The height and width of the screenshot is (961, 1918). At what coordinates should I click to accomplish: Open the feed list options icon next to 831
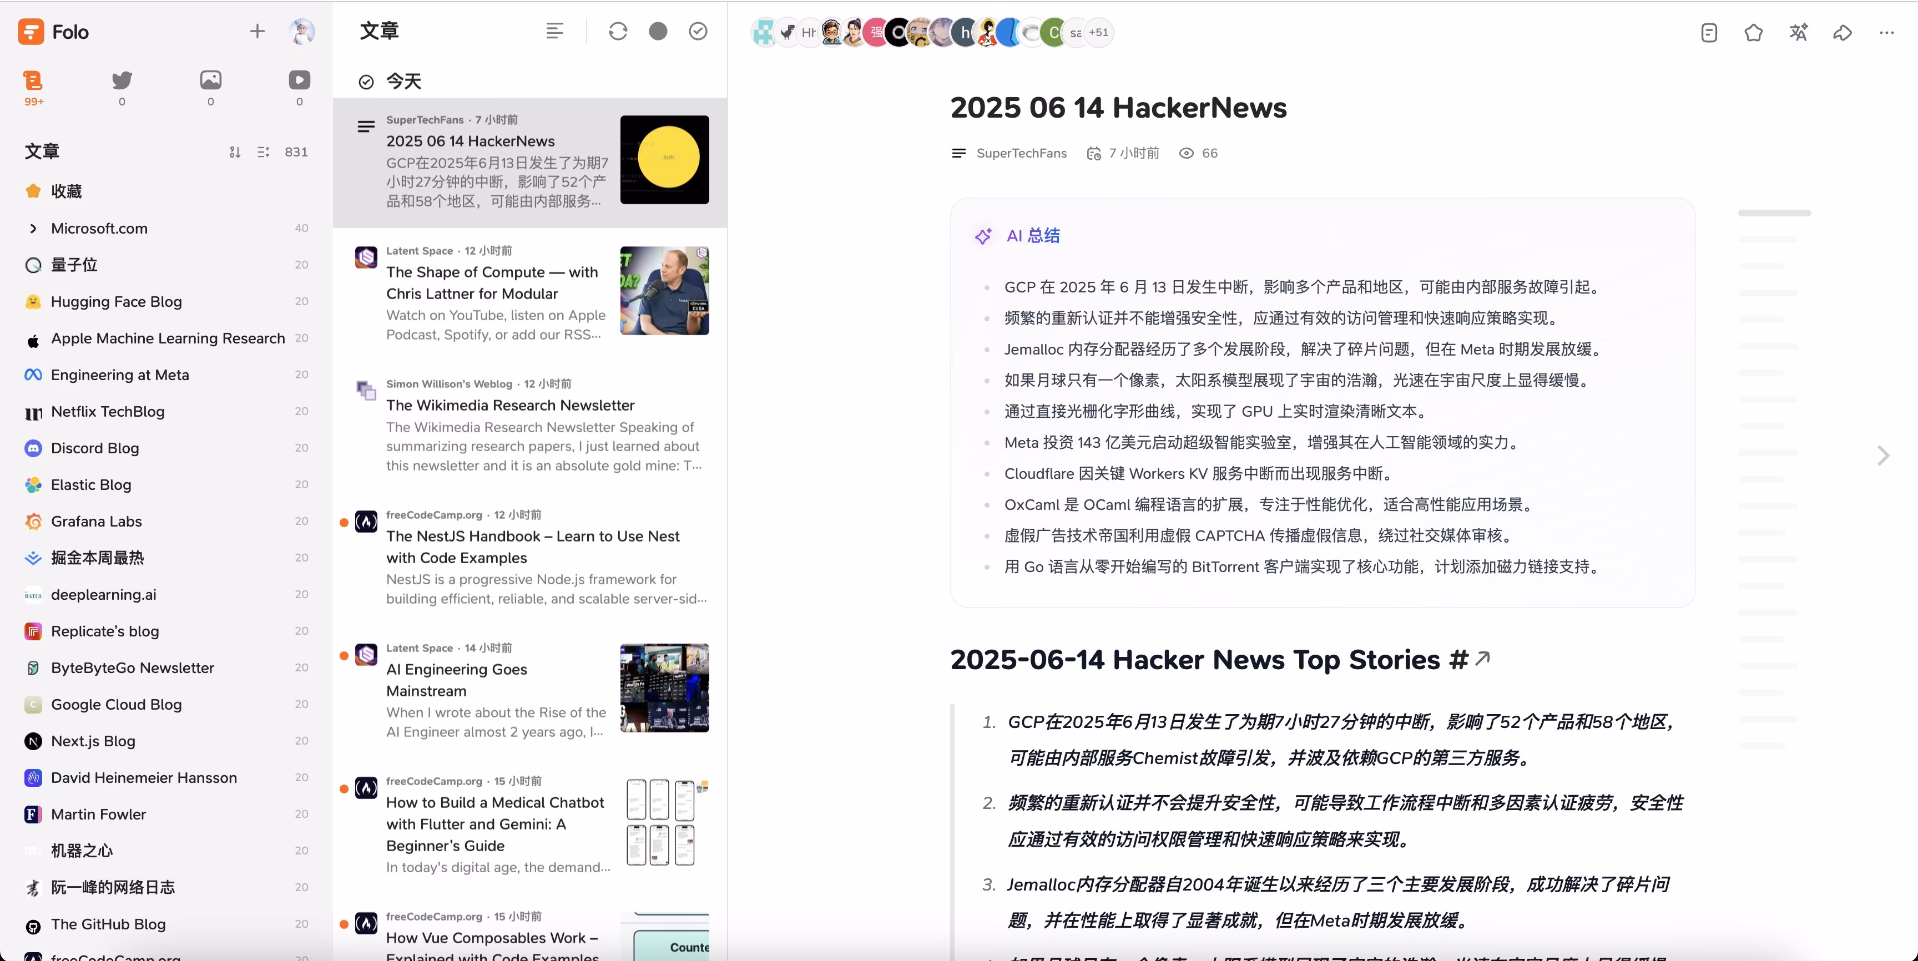(263, 152)
